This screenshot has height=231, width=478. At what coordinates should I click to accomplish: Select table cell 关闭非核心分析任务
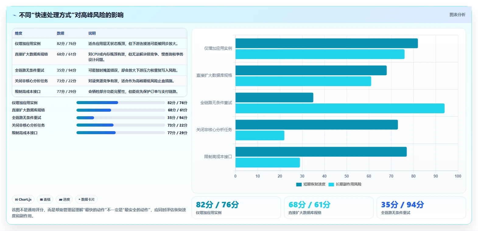click(31, 81)
